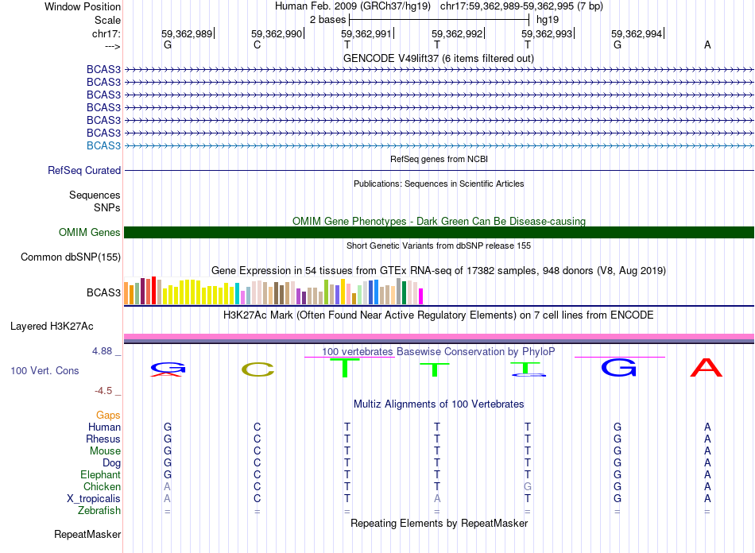Click the Chicken alignment row label
Image resolution: width=755 pixels, height=553 pixels.
tap(102, 486)
